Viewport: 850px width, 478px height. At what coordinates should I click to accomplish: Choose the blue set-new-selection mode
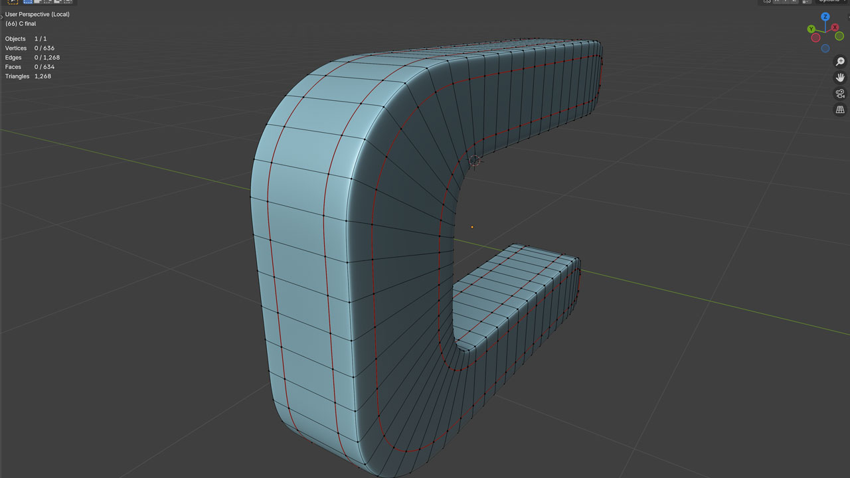[x=28, y=1]
